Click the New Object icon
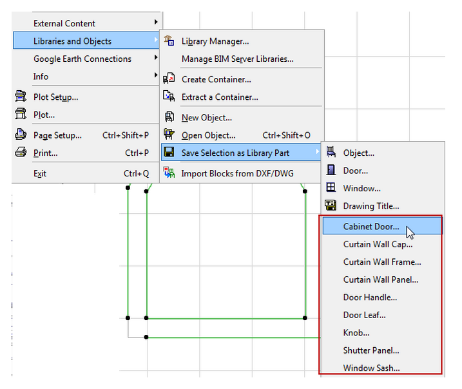Screen dimensions: 462x389 pyautogui.click(x=169, y=118)
